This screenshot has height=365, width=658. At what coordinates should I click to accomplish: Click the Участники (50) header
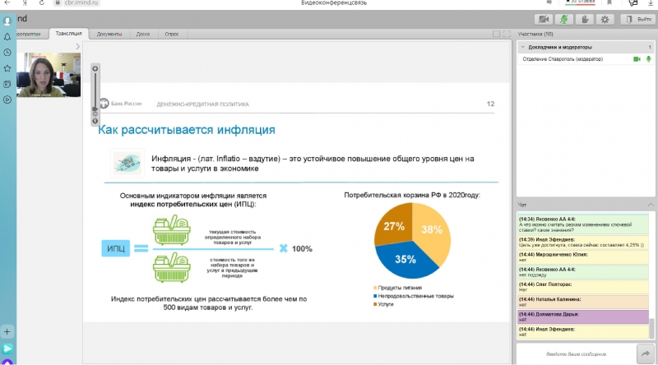coord(535,34)
